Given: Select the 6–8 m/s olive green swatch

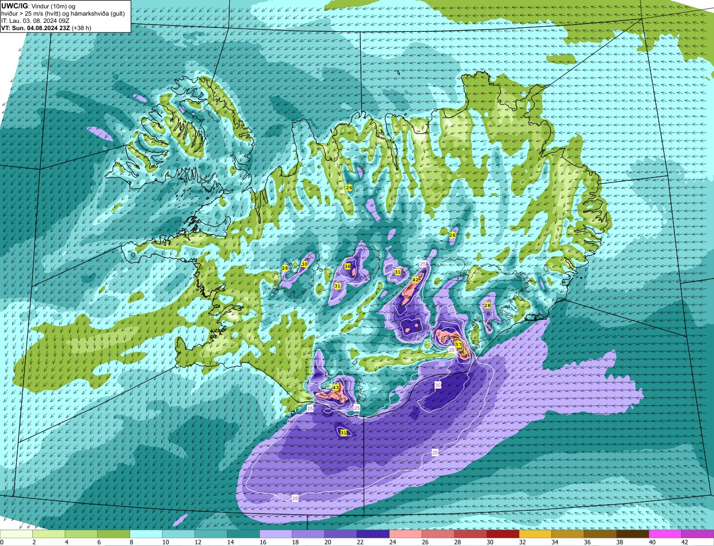Looking at the screenshot, I should pos(113,534).
